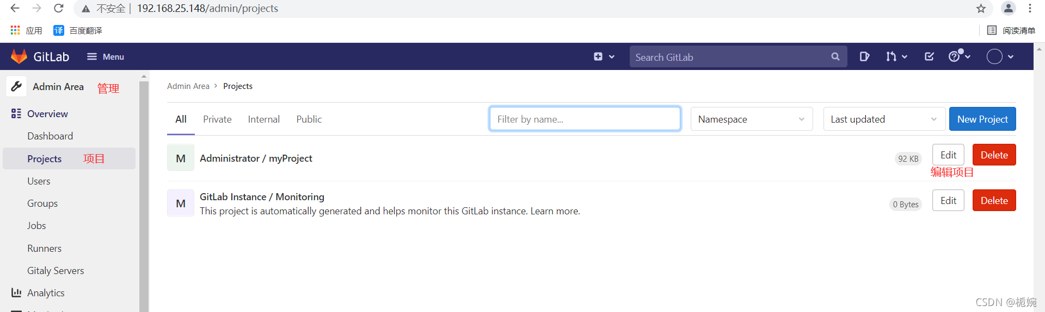The image size is (1045, 312).
Task: Open the Baidu Translate bookmark
Action: (x=78, y=30)
